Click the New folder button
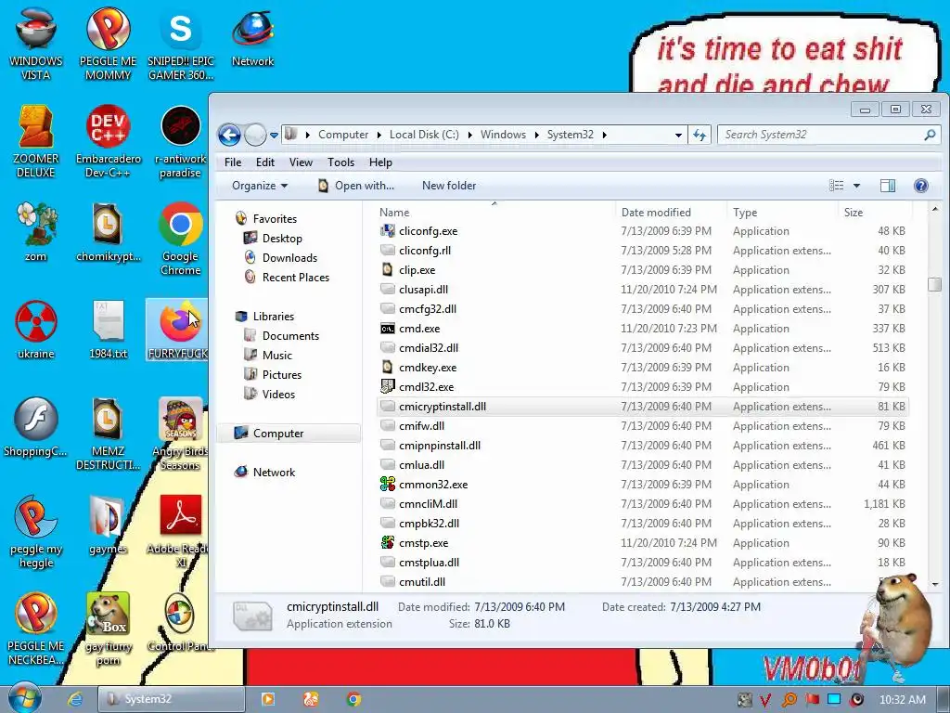 [449, 186]
